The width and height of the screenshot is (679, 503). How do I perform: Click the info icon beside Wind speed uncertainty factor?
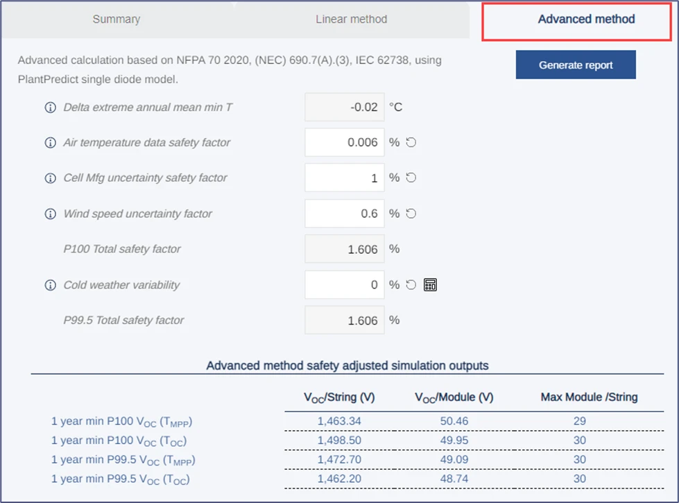click(50, 214)
